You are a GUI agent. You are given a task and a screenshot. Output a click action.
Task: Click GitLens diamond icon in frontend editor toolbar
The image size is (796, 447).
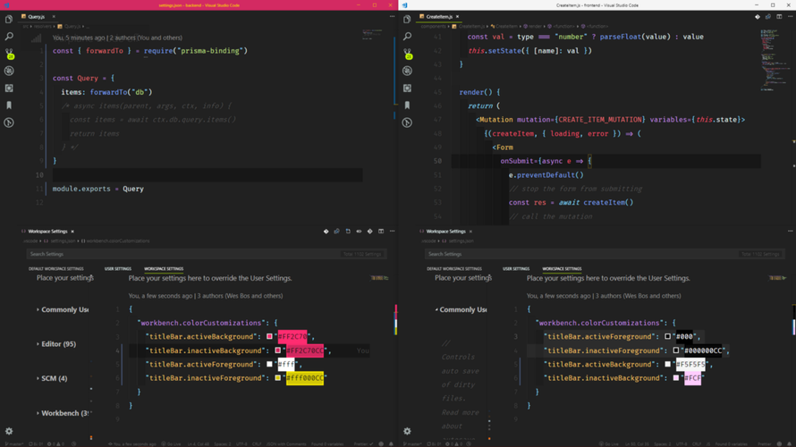(758, 17)
